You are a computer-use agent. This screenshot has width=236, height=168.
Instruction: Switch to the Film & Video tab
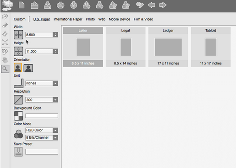click(x=143, y=19)
